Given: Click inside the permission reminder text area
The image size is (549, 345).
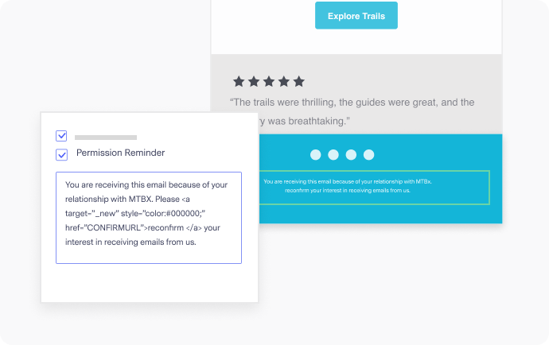Looking at the screenshot, I should pos(148,217).
